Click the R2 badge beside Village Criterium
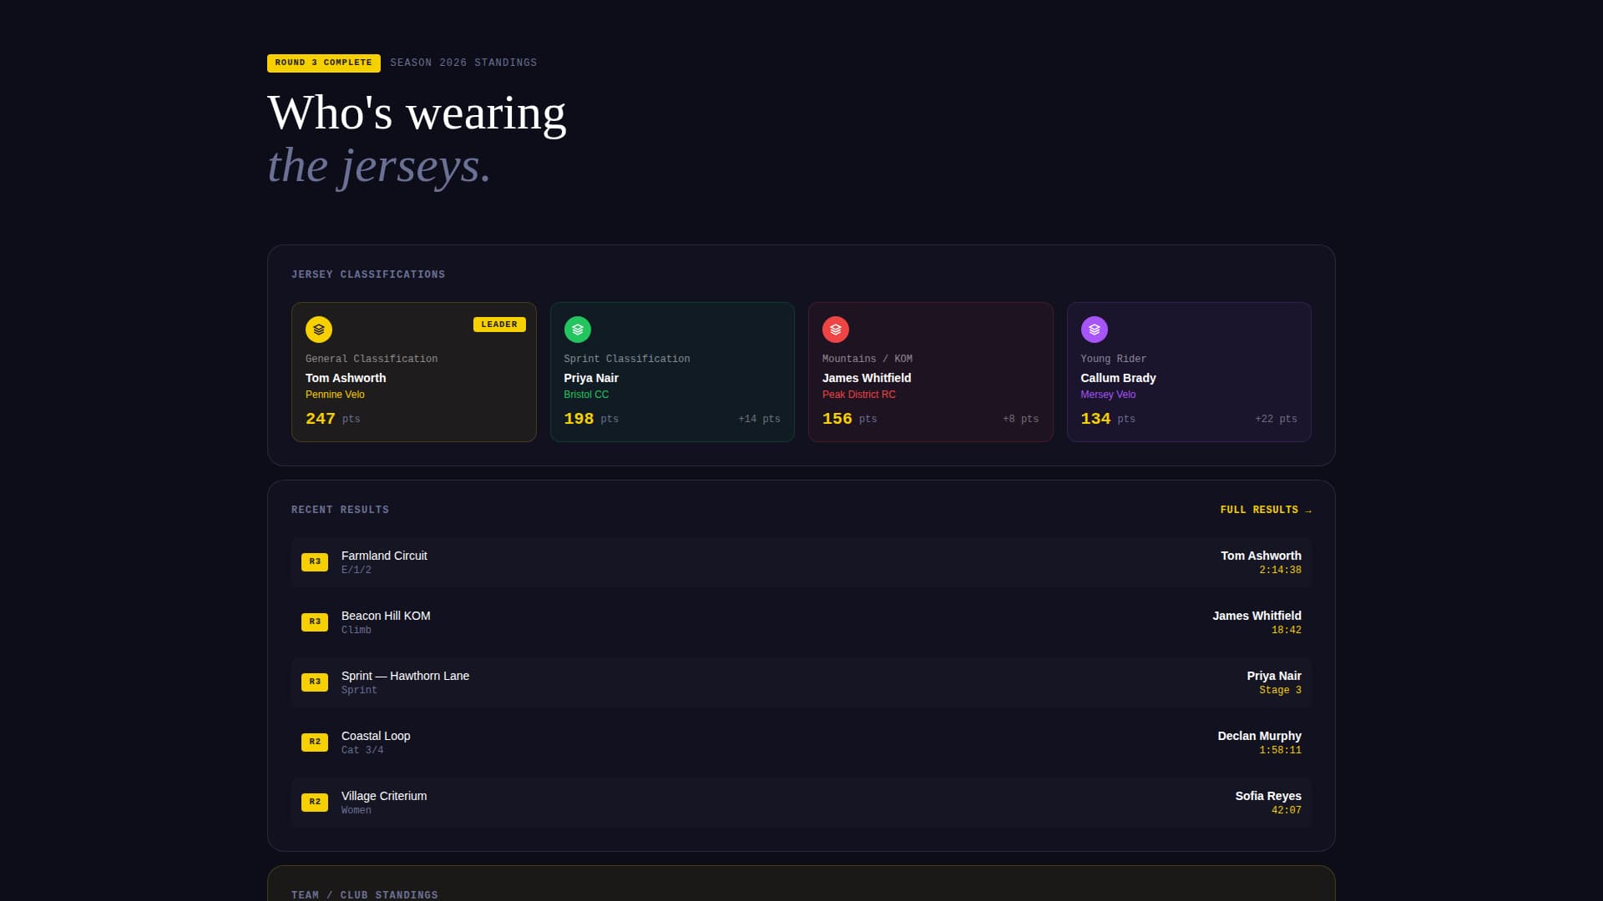This screenshot has height=901, width=1603. pos(315,803)
